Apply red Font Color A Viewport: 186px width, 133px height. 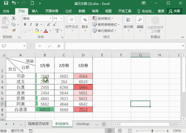46,31
